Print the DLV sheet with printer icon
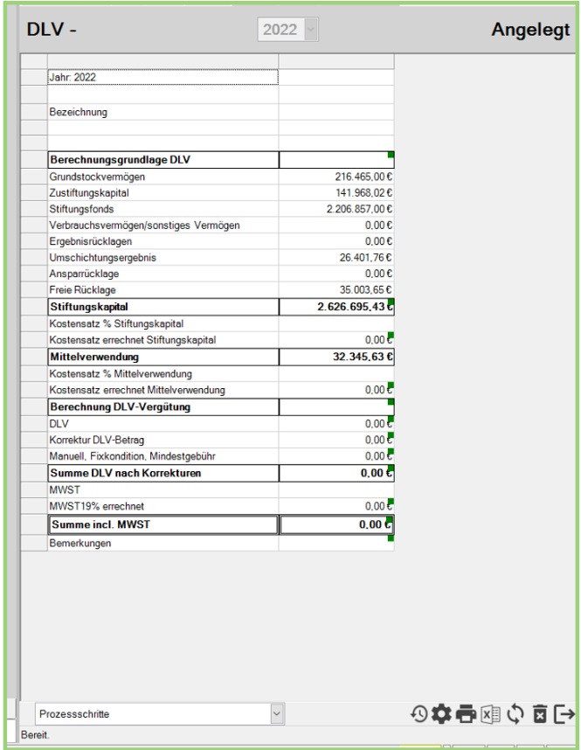This screenshot has width=581, height=750. [467, 714]
